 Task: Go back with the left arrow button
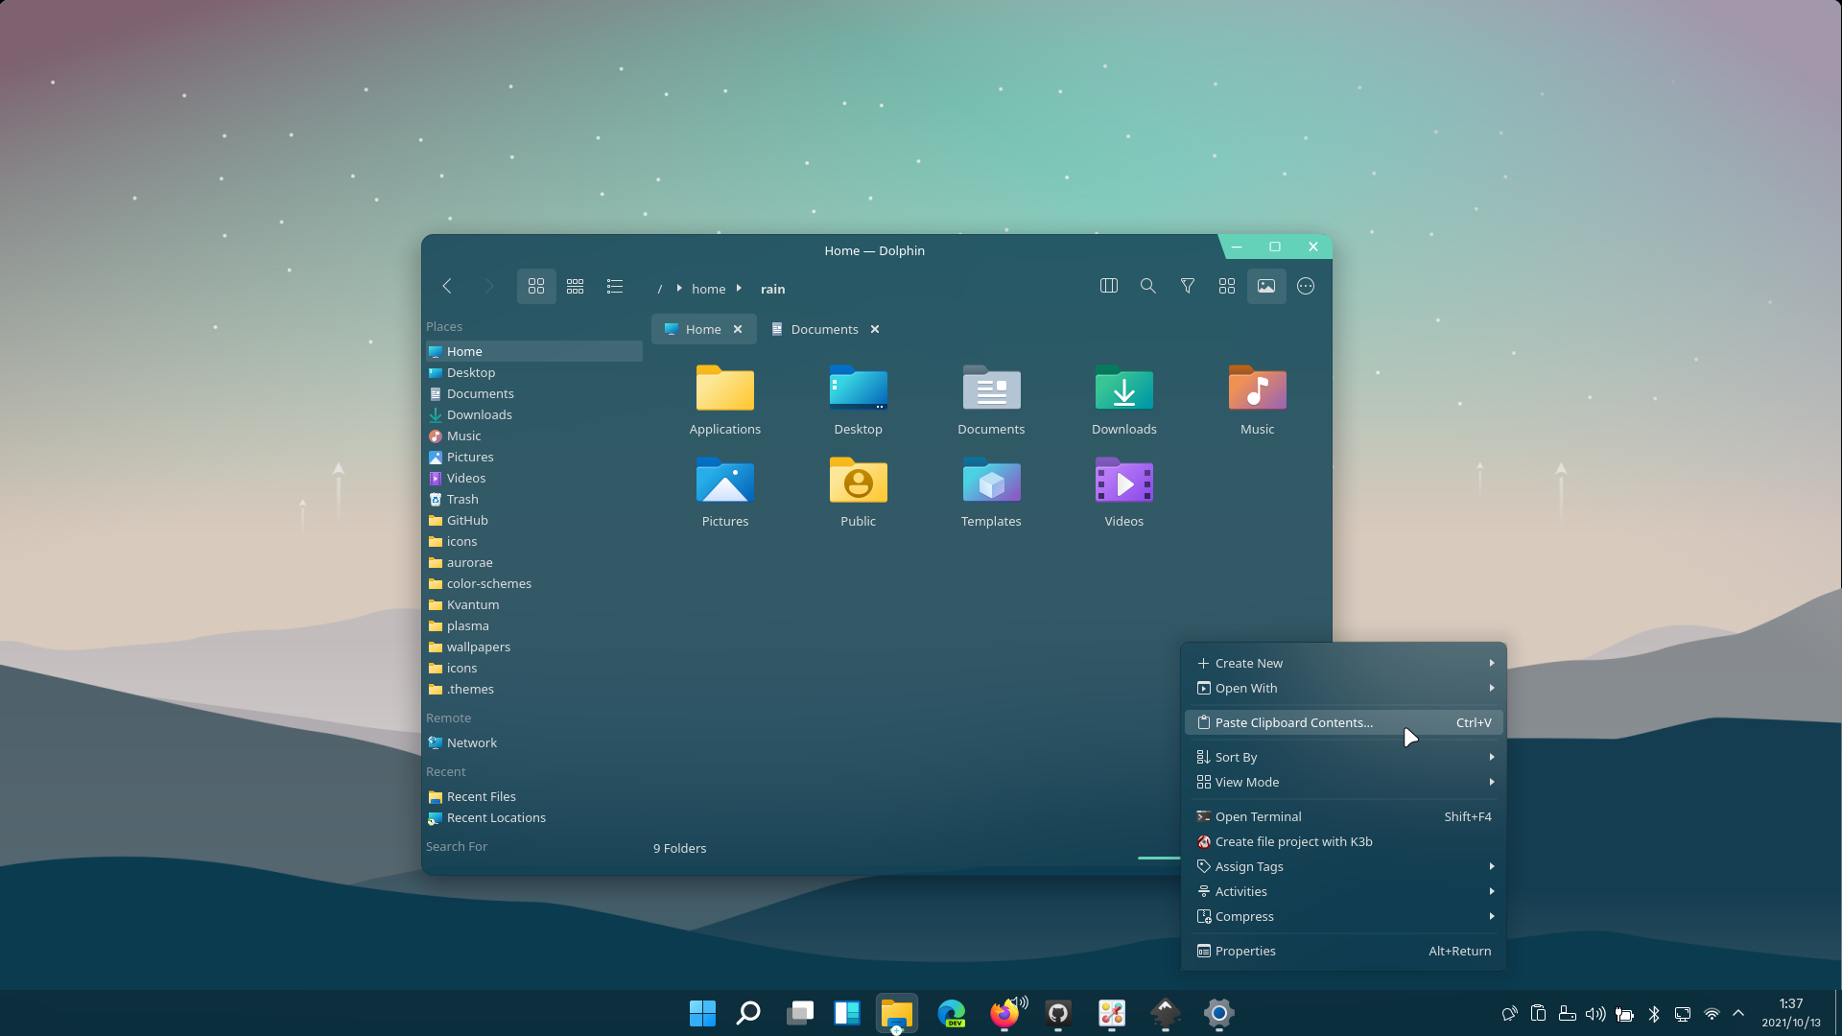pos(447,286)
